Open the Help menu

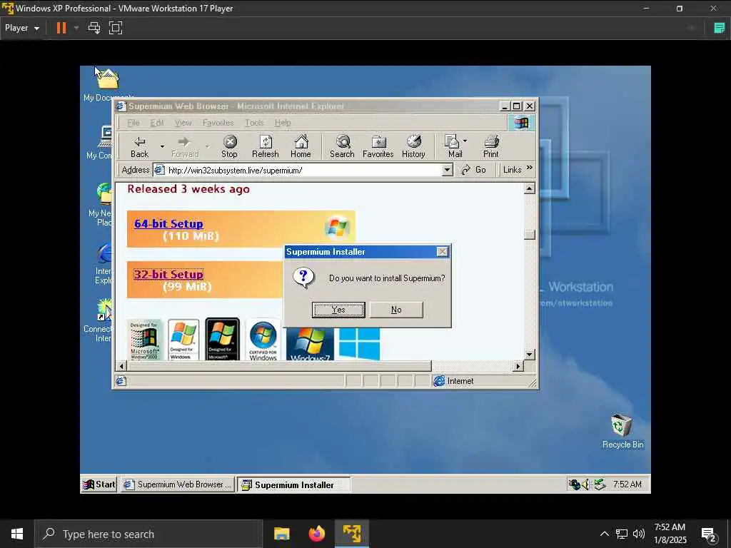pos(283,123)
